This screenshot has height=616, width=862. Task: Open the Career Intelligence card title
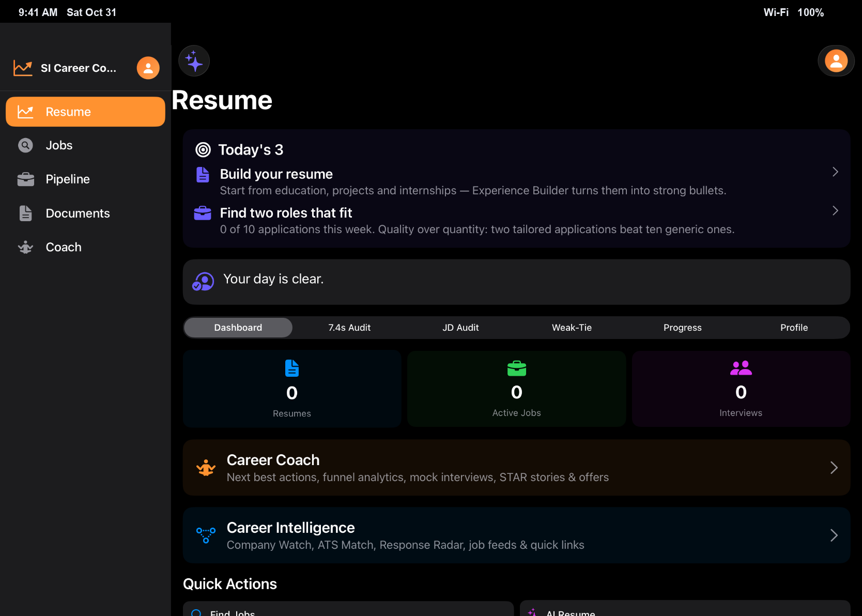(x=290, y=528)
